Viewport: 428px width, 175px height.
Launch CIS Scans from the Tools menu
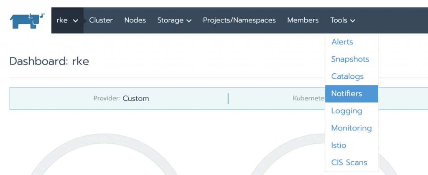coord(349,163)
